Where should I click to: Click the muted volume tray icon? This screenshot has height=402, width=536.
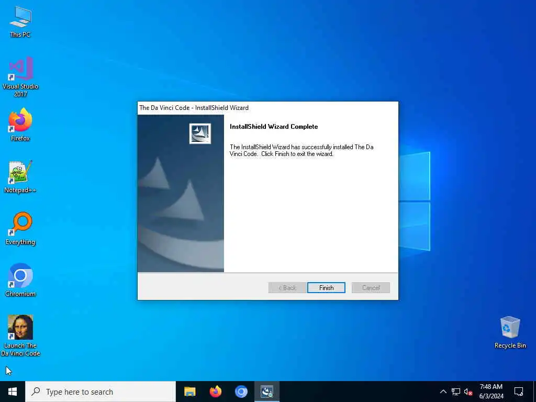coord(468,392)
